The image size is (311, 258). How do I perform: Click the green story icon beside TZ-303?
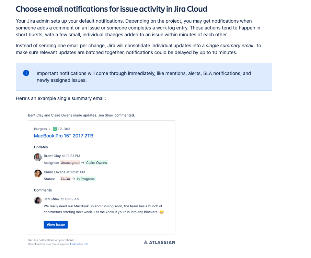tap(55, 129)
